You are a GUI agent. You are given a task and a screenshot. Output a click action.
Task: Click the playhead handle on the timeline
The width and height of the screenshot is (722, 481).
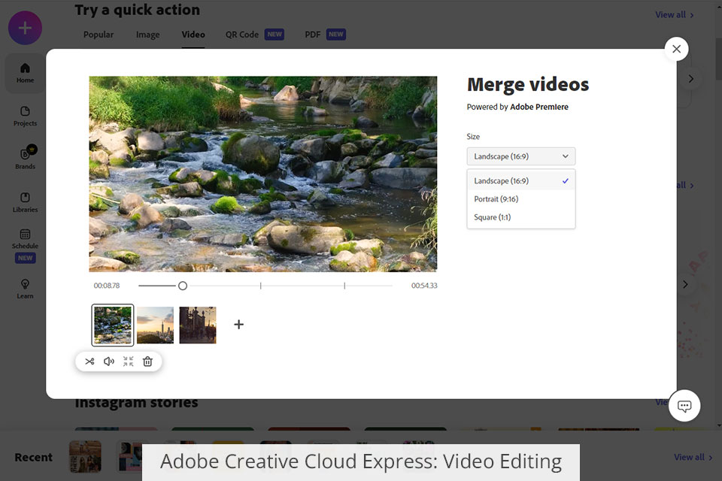click(x=183, y=286)
